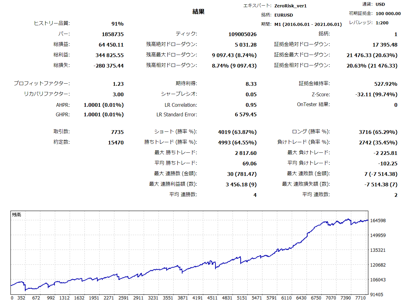Click Z-Score value -32.11 (99.74%)
The image size is (413, 307).
click(376, 94)
